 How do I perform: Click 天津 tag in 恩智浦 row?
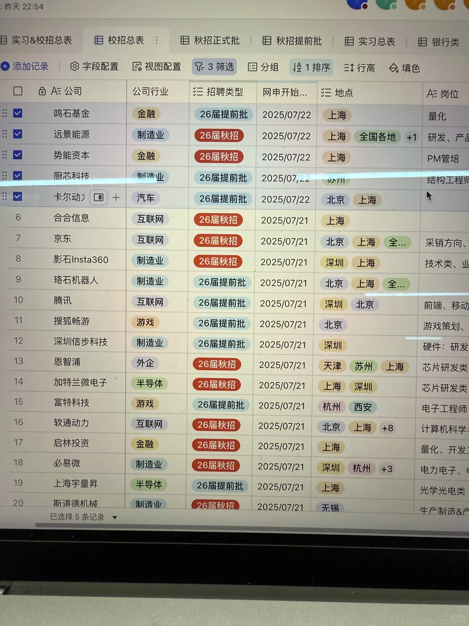332,366
